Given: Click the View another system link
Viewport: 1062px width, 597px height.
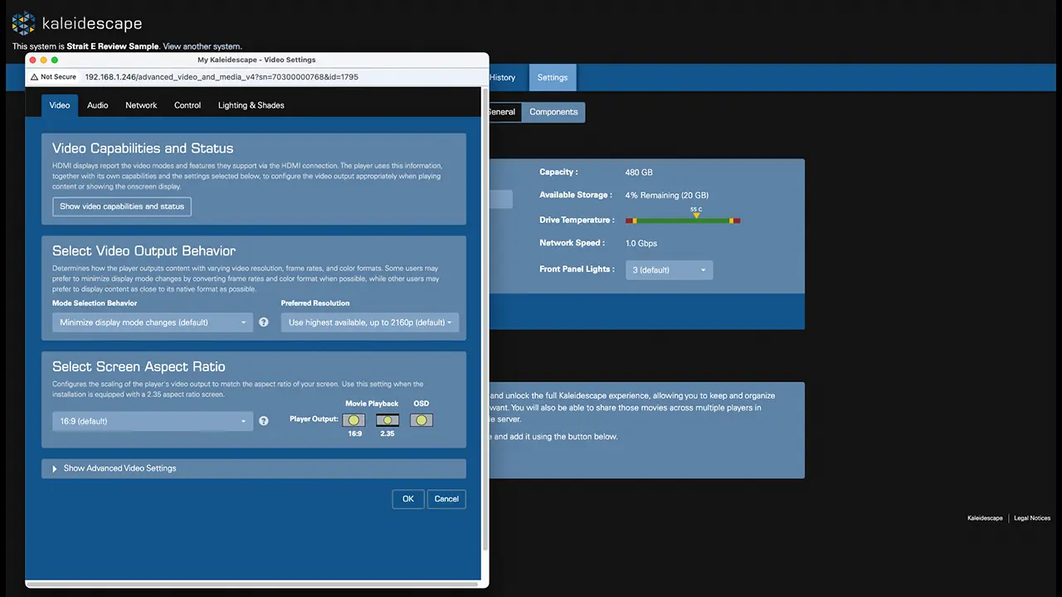Looking at the screenshot, I should tap(202, 46).
